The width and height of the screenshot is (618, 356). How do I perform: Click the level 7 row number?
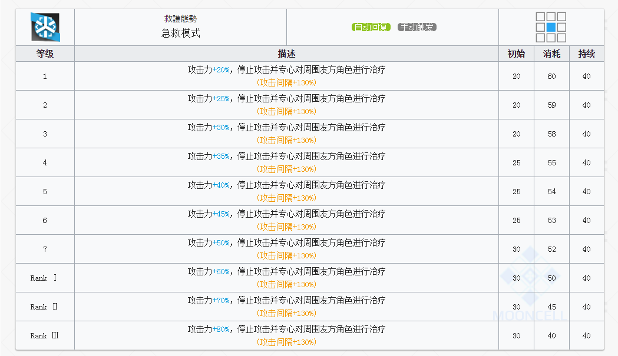point(45,249)
